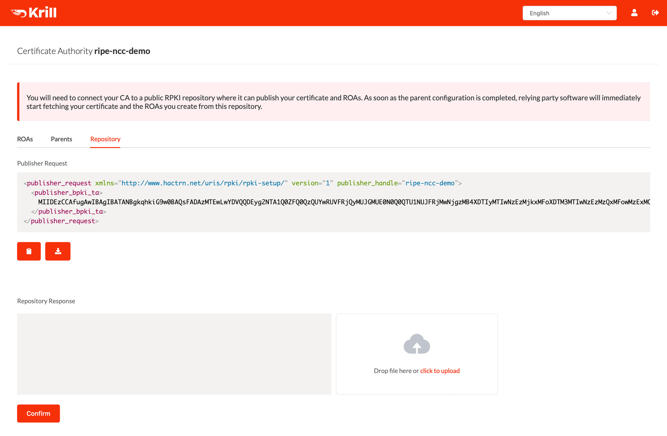Click the Repository tab
Image resolution: width=667 pixels, height=436 pixels.
[x=105, y=139]
